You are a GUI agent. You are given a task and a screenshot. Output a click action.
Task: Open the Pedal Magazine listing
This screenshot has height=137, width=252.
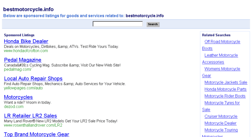point(23,60)
